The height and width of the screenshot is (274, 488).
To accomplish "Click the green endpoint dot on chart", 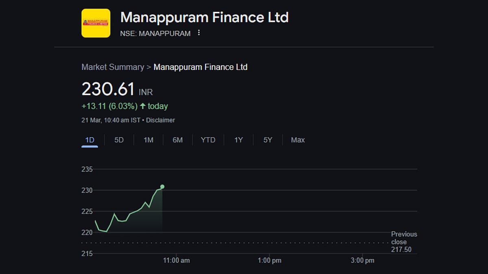I will 162,187.
